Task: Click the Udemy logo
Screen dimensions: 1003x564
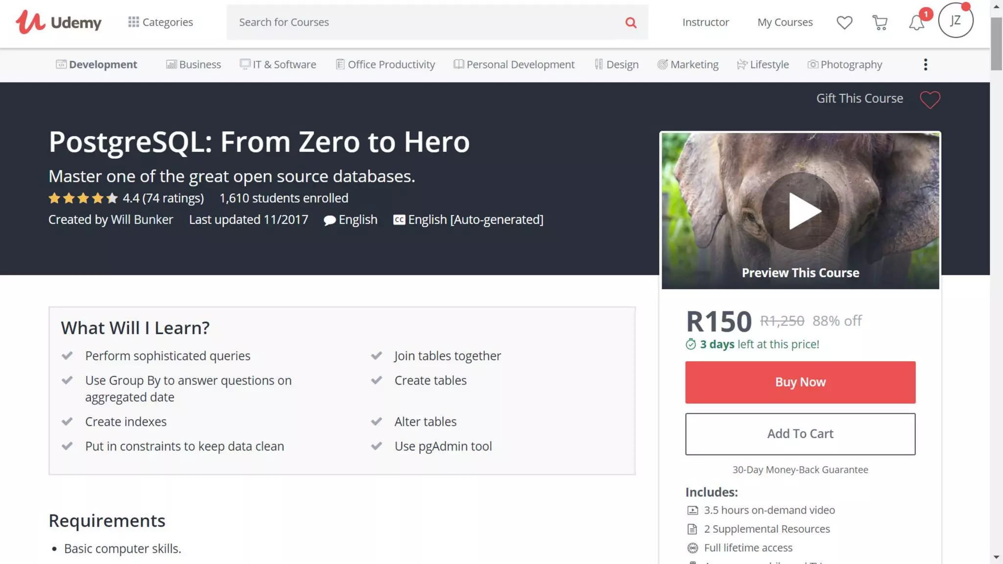Action: pyautogui.click(x=58, y=22)
